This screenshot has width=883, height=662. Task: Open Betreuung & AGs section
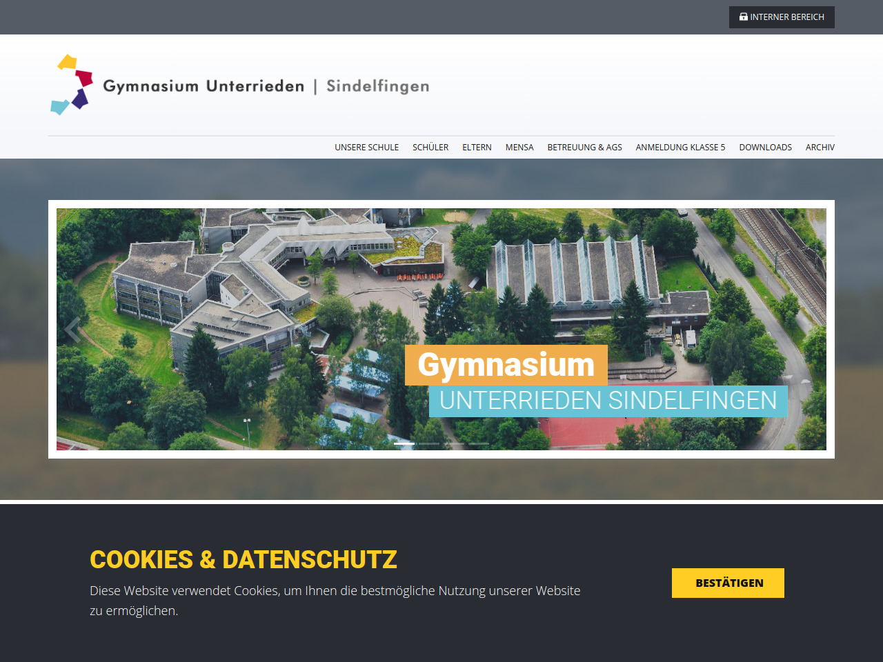[584, 148]
